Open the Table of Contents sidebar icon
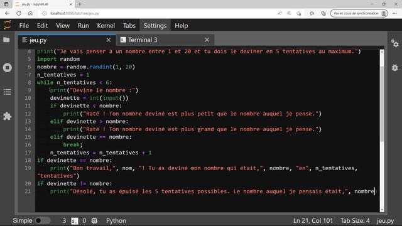This screenshot has height=226, width=402. point(7,92)
